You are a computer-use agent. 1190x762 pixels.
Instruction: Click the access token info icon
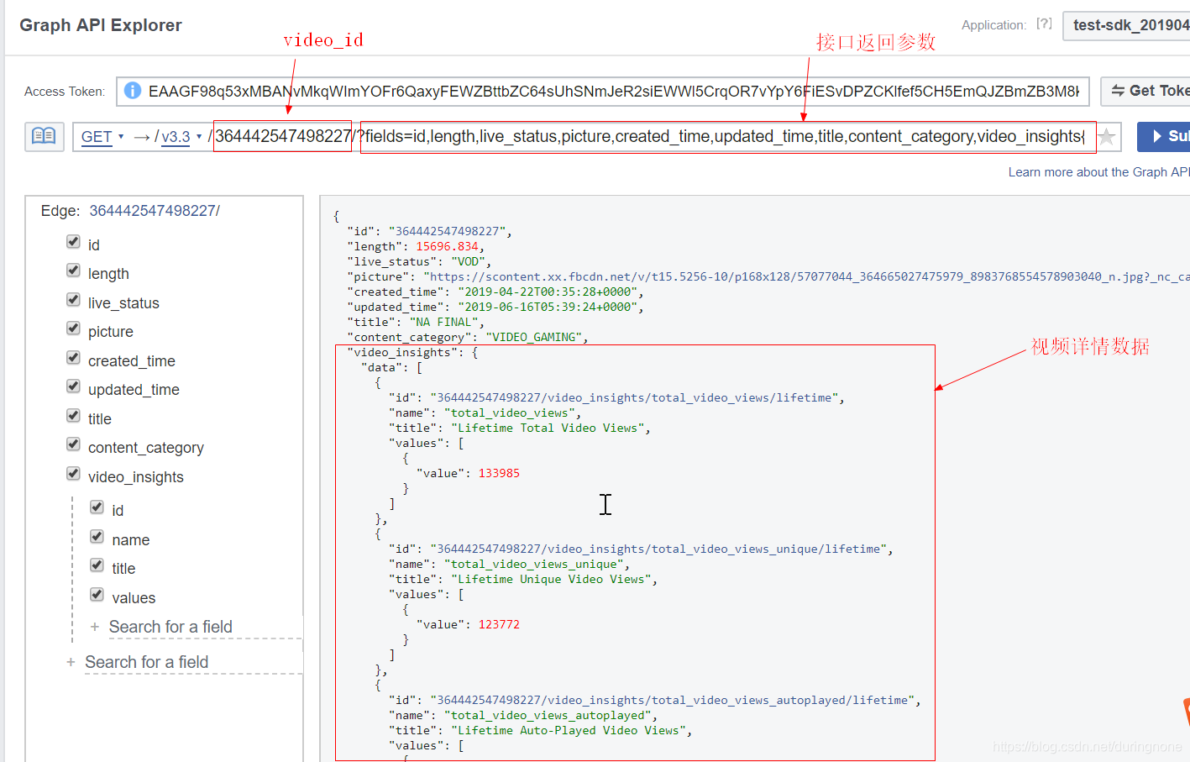133,91
